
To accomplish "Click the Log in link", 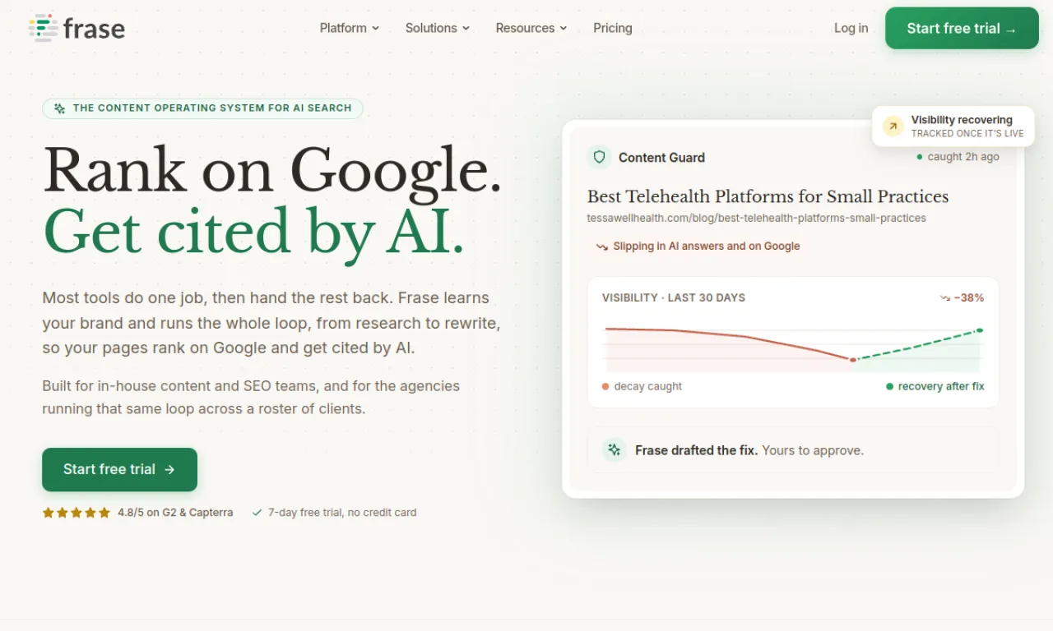I will pyautogui.click(x=851, y=28).
